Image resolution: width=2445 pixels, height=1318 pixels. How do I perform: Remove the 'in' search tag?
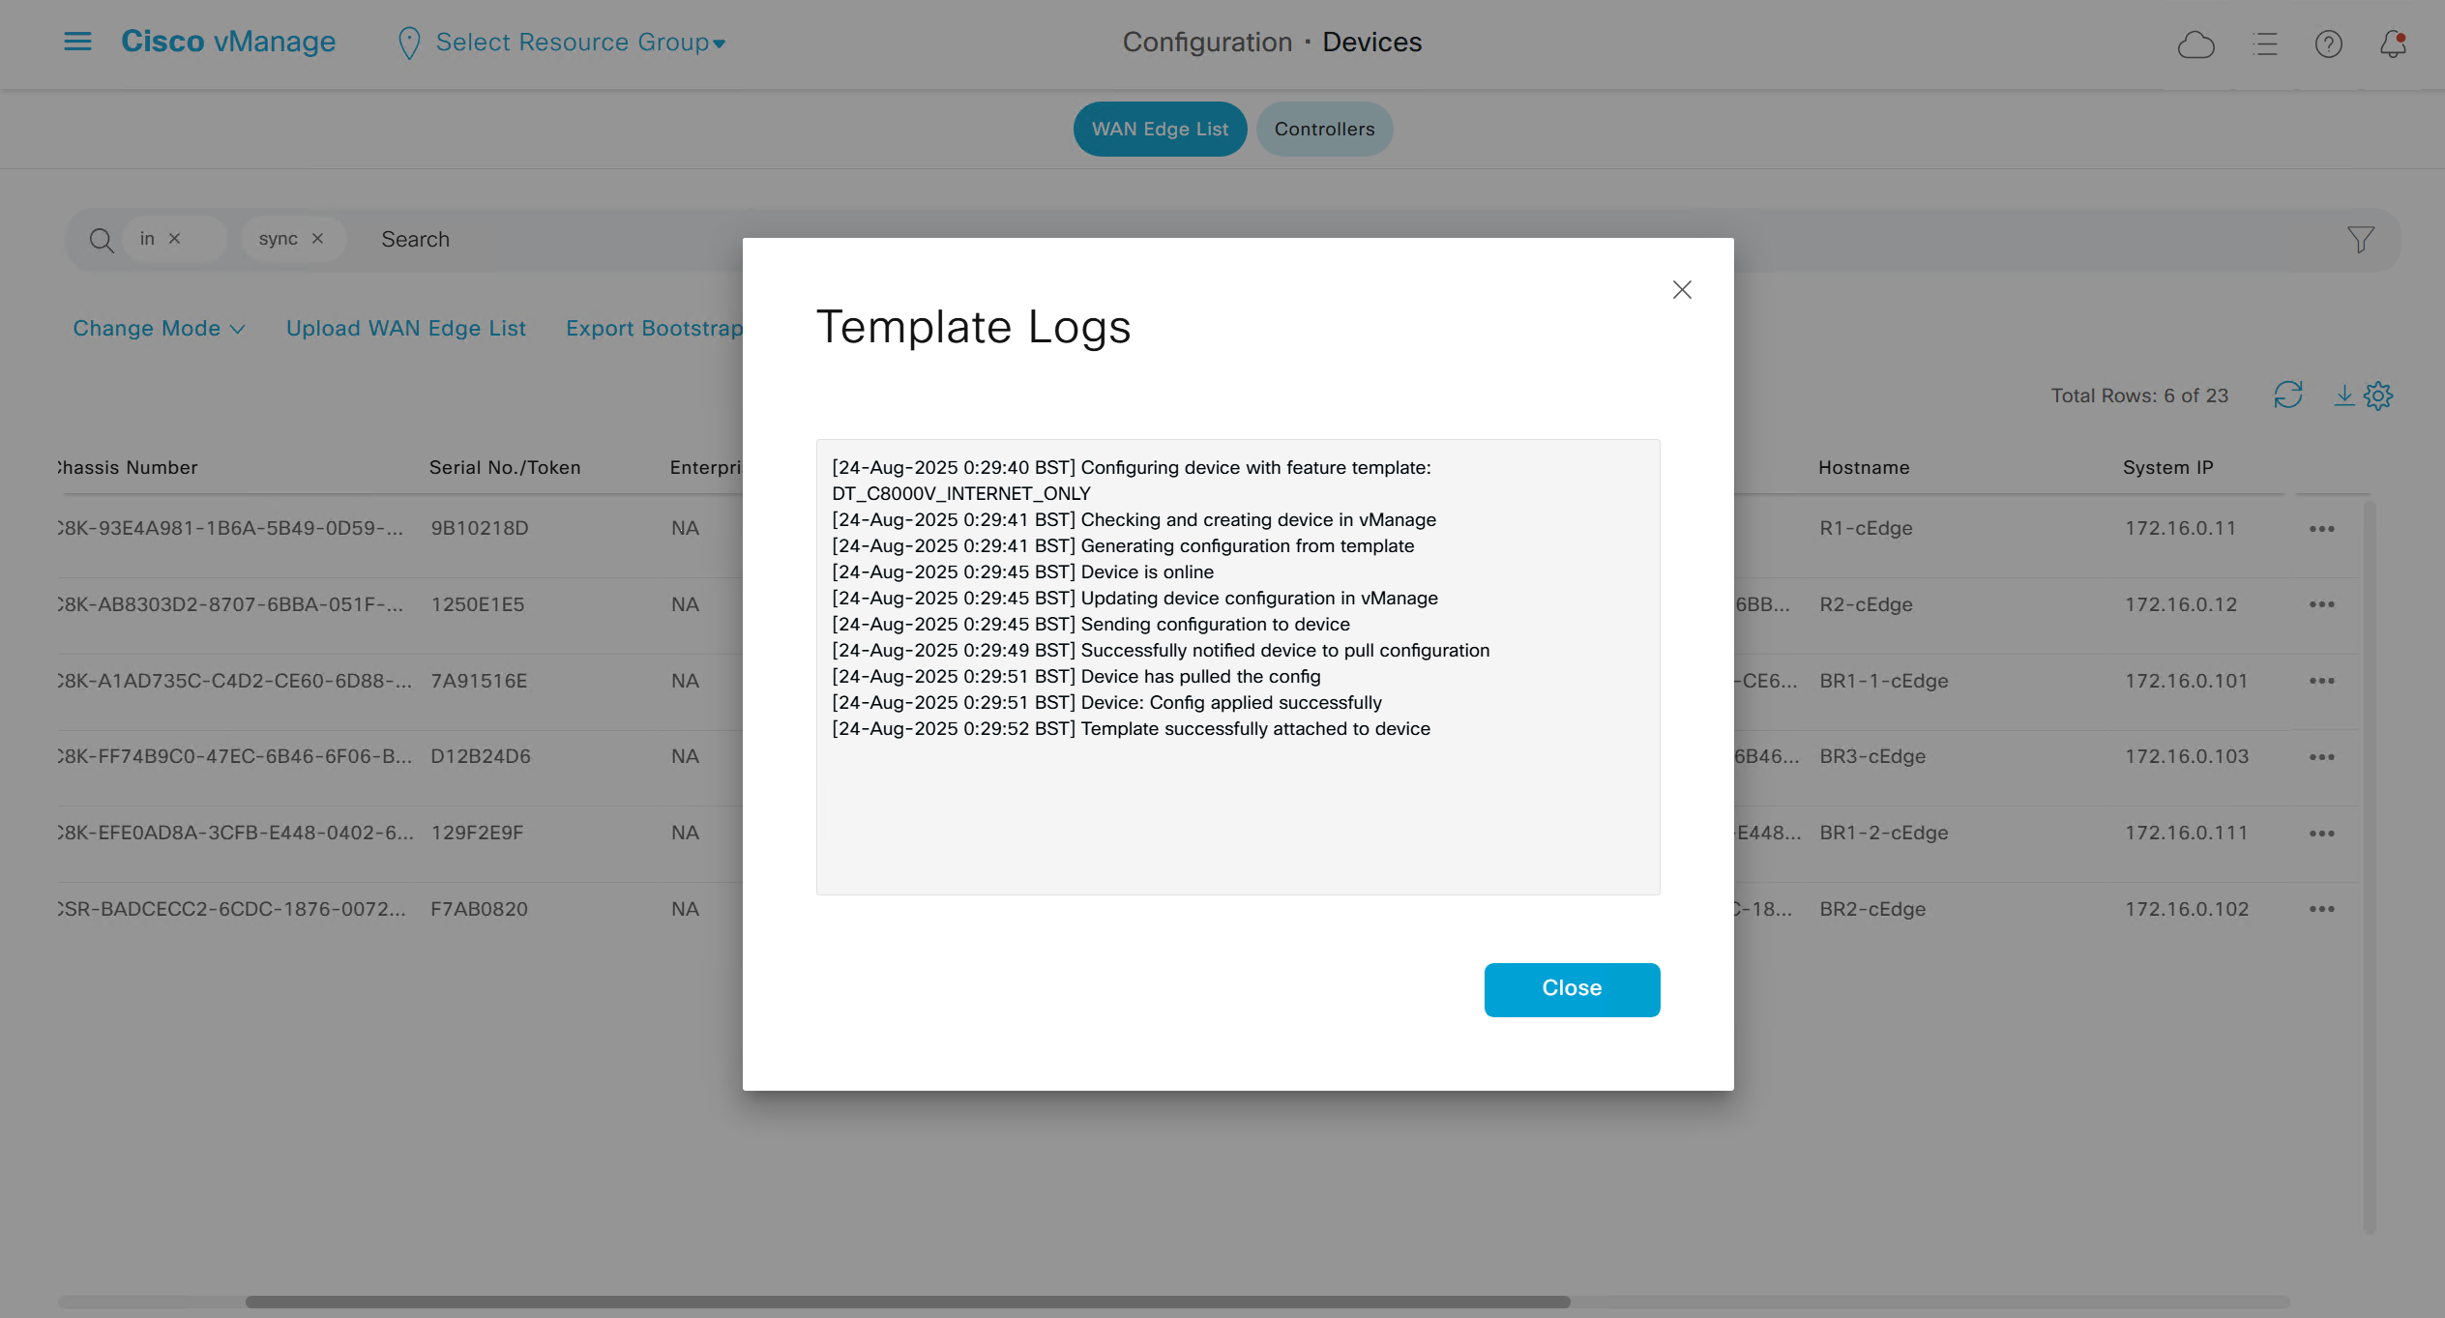pos(175,239)
